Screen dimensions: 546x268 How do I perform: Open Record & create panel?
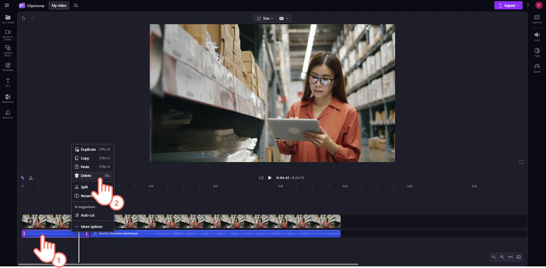click(8, 35)
